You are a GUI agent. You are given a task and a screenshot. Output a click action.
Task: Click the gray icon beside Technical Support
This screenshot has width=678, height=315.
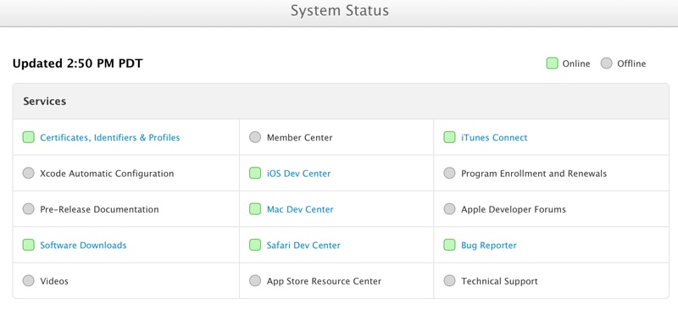pyautogui.click(x=450, y=281)
